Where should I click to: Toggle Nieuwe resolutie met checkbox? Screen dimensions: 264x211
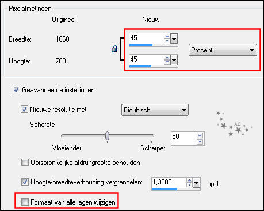pos(24,110)
